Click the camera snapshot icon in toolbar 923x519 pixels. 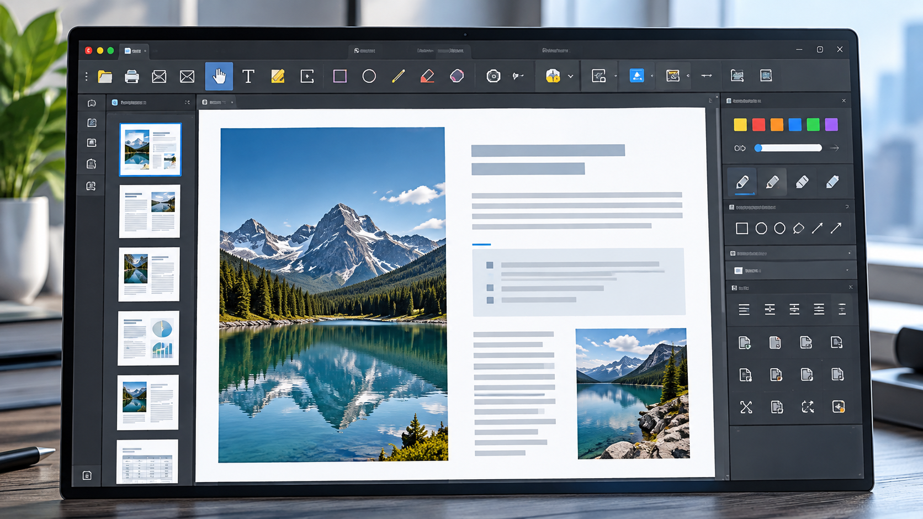click(494, 76)
